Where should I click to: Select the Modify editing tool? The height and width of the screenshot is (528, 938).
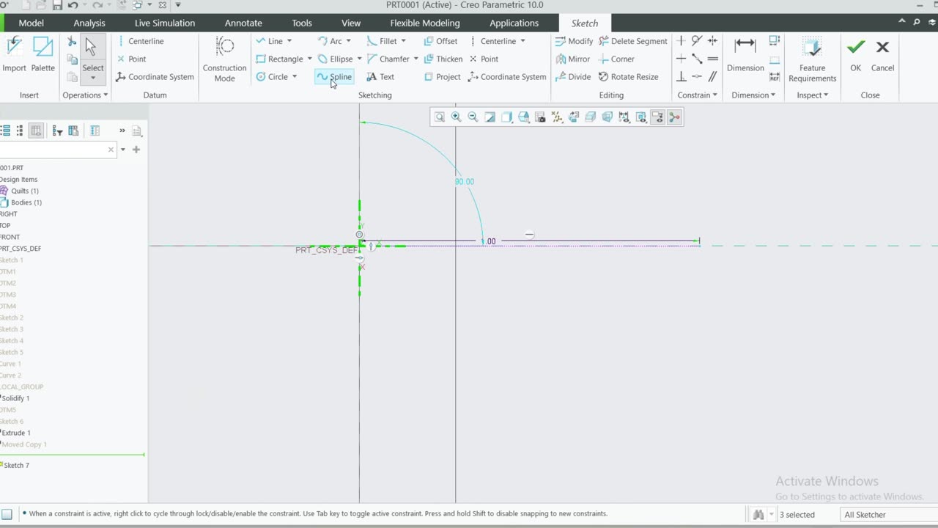pos(574,41)
